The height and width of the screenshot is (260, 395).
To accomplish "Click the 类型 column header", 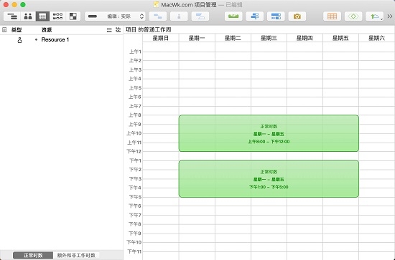I will [x=17, y=30].
